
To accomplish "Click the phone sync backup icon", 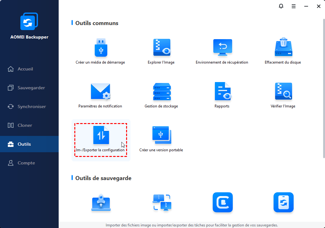I will click(x=284, y=202).
